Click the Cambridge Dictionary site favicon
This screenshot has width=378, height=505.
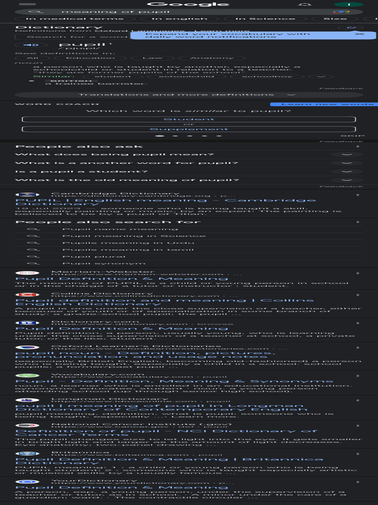pos(28,194)
